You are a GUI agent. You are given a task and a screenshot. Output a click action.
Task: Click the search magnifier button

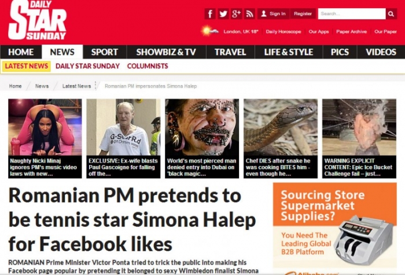pos(391,14)
